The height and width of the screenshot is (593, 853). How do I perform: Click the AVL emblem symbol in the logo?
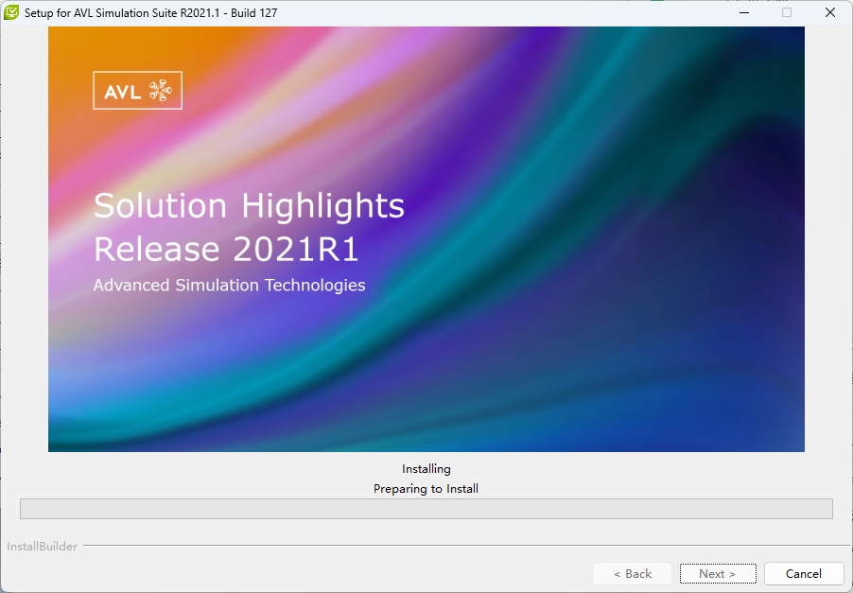pos(161,91)
